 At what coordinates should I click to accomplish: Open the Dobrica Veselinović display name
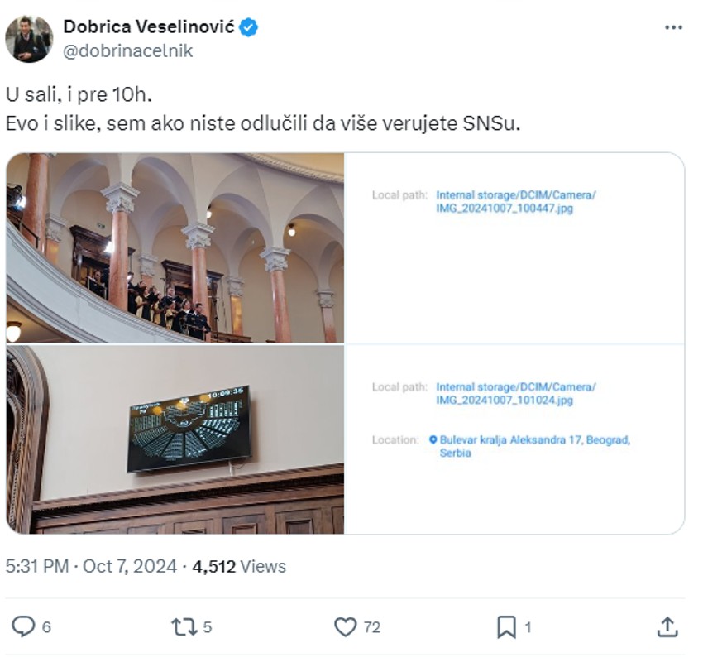tap(149, 27)
